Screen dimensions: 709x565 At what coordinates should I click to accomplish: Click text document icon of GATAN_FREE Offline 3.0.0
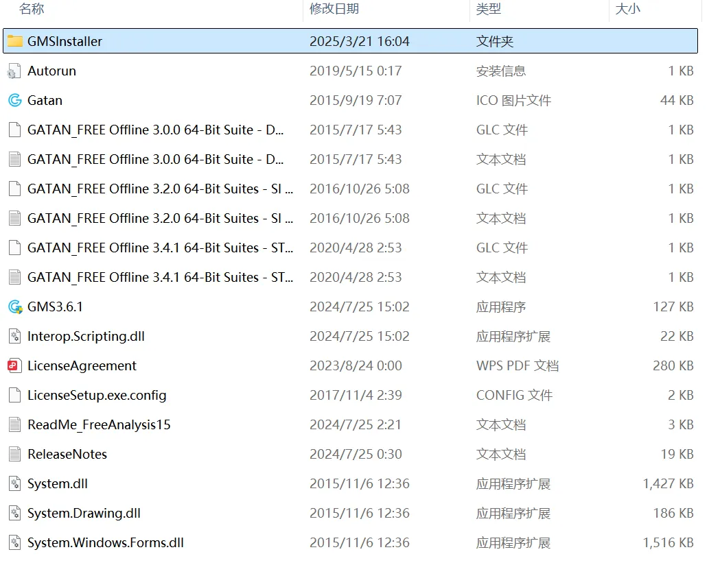click(15, 160)
